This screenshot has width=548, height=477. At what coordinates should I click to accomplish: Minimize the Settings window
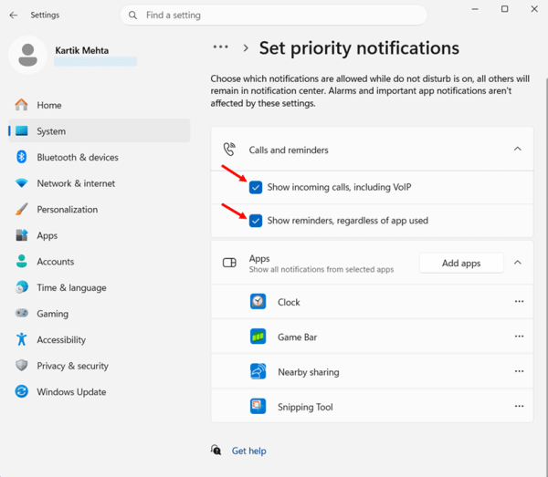tap(475, 9)
